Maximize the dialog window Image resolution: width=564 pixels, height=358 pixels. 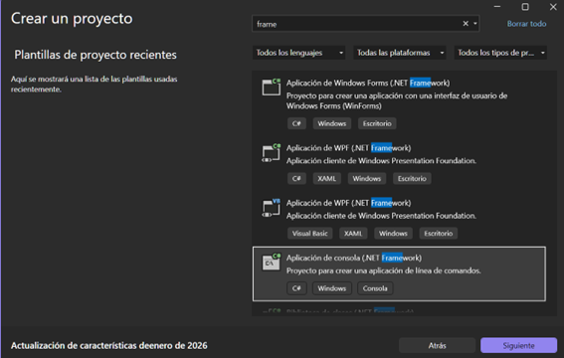tap(525, 7)
